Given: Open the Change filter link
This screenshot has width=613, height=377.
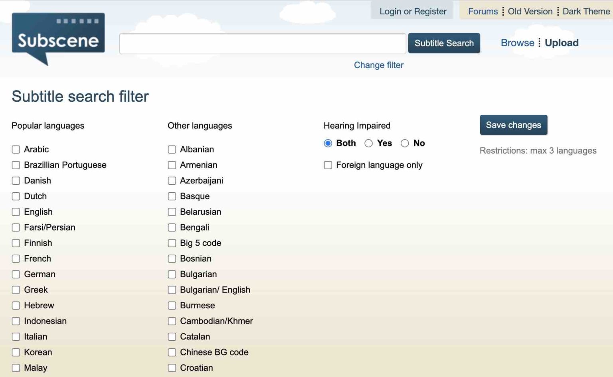Looking at the screenshot, I should [x=378, y=65].
